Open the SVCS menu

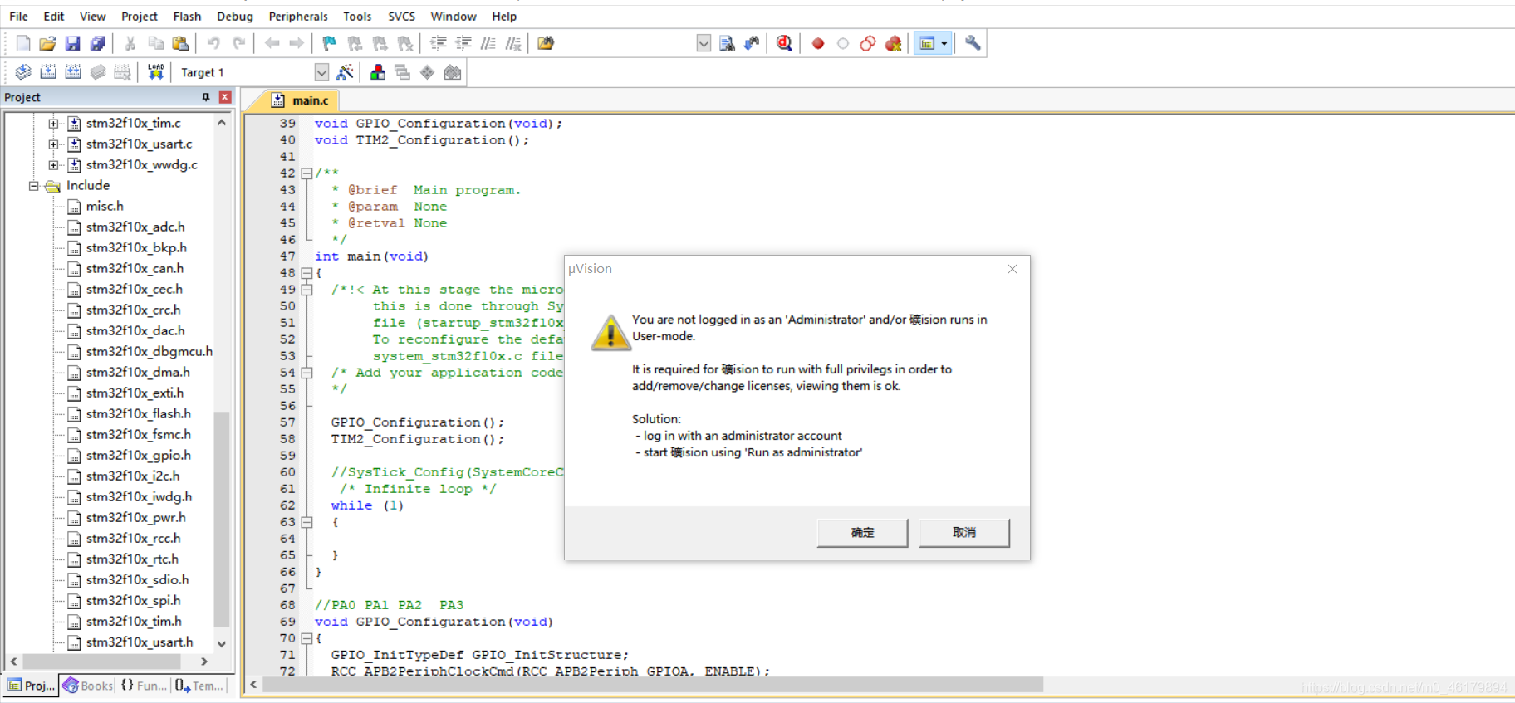click(x=402, y=16)
